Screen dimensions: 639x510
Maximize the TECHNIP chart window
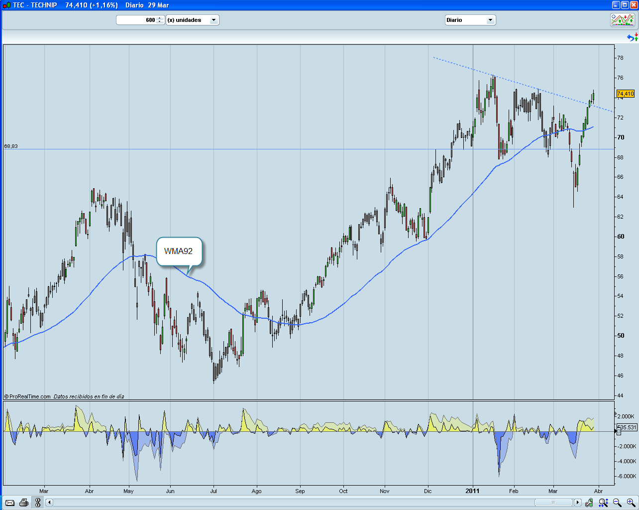pyautogui.click(x=625, y=5)
